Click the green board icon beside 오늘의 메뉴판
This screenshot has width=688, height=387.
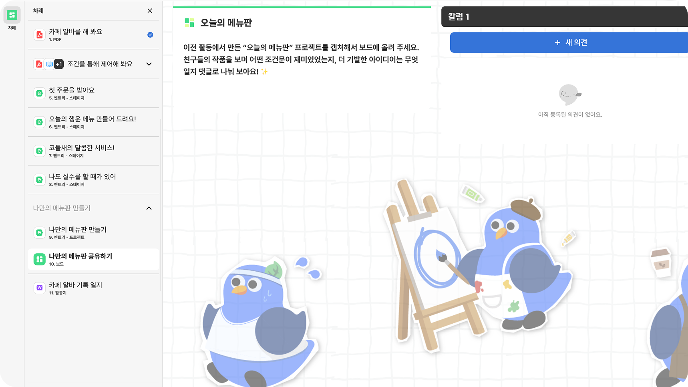point(189,23)
